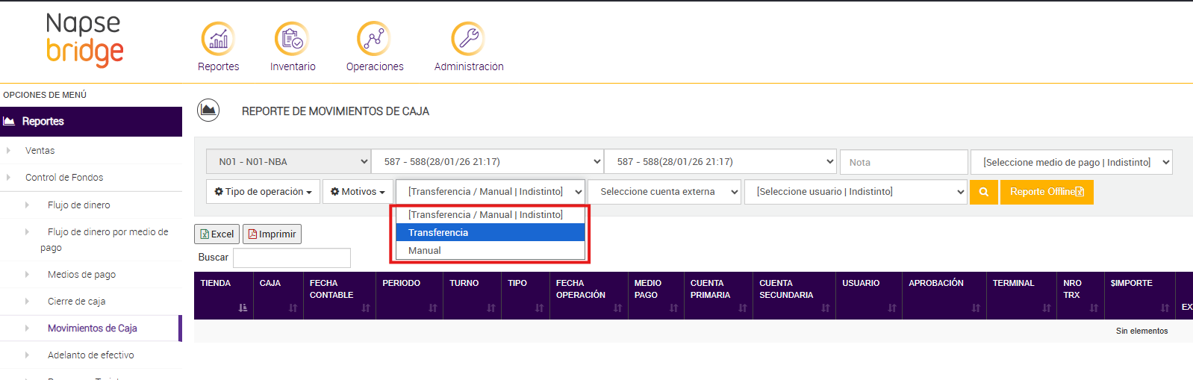1193x380 pixels.
Task: Click the Imprimir button
Action: (272, 234)
